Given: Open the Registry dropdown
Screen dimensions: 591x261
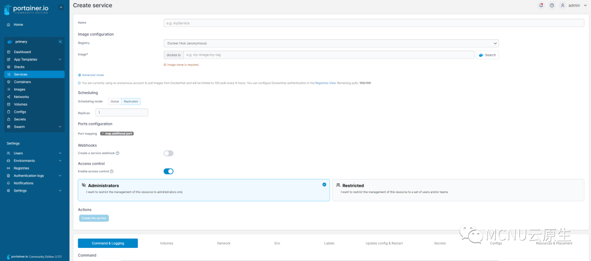Looking at the screenshot, I should coord(331,43).
